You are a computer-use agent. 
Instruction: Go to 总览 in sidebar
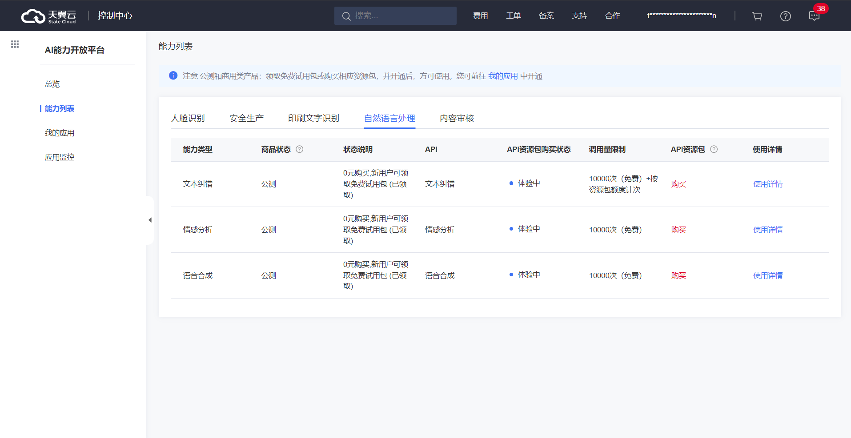coord(52,84)
